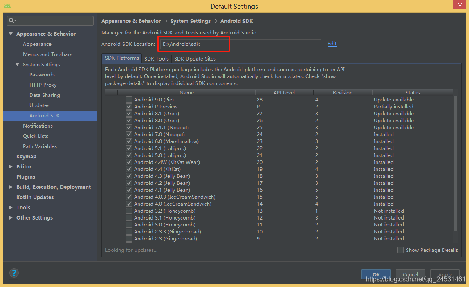469x287 pixels.
Task: Select Appearance in settings tree
Action: point(37,44)
